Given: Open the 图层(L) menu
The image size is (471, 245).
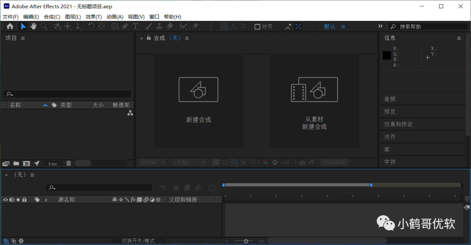Looking at the screenshot, I should [73, 17].
